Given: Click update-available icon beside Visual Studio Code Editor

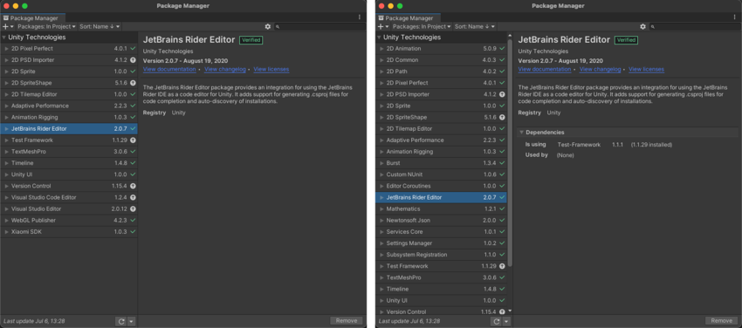Looking at the screenshot, I should coord(133,197).
